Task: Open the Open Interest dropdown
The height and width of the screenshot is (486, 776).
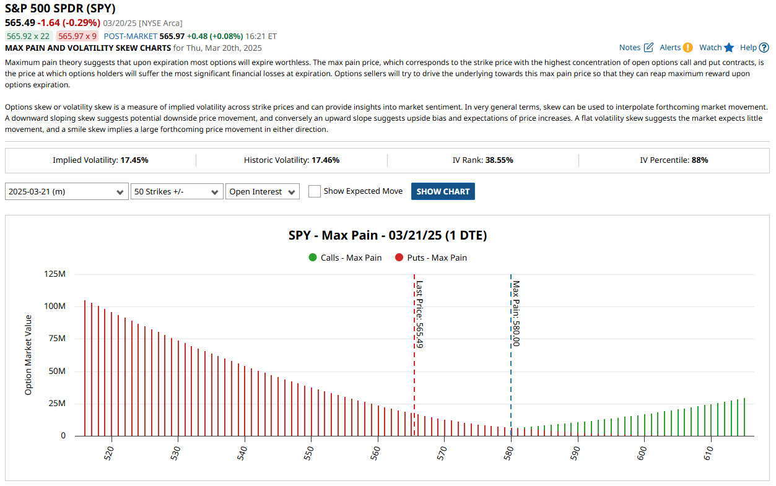Action: 263,191
